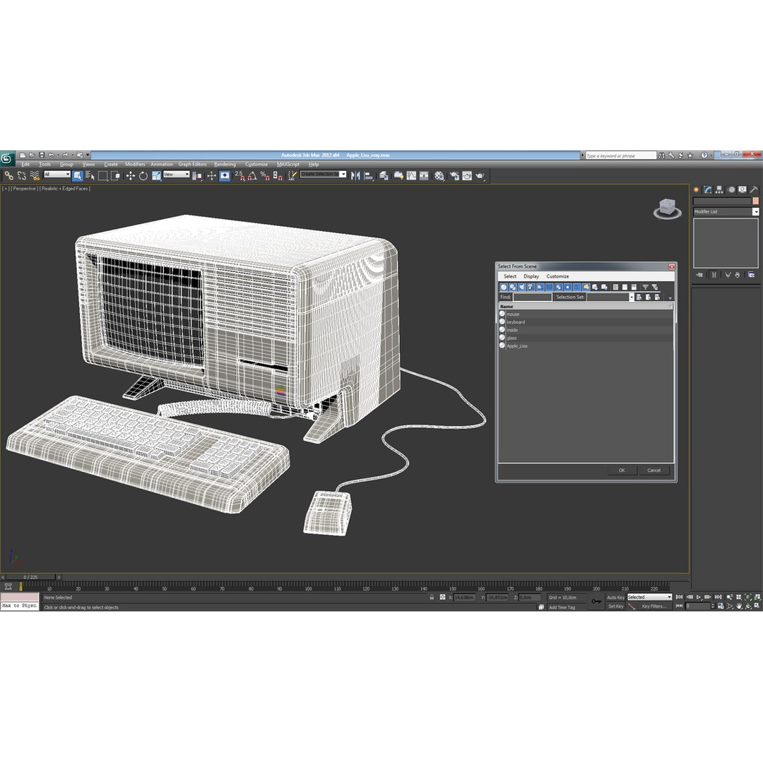Click the Play Animation button
The width and height of the screenshot is (763, 763).
(x=699, y=597)
